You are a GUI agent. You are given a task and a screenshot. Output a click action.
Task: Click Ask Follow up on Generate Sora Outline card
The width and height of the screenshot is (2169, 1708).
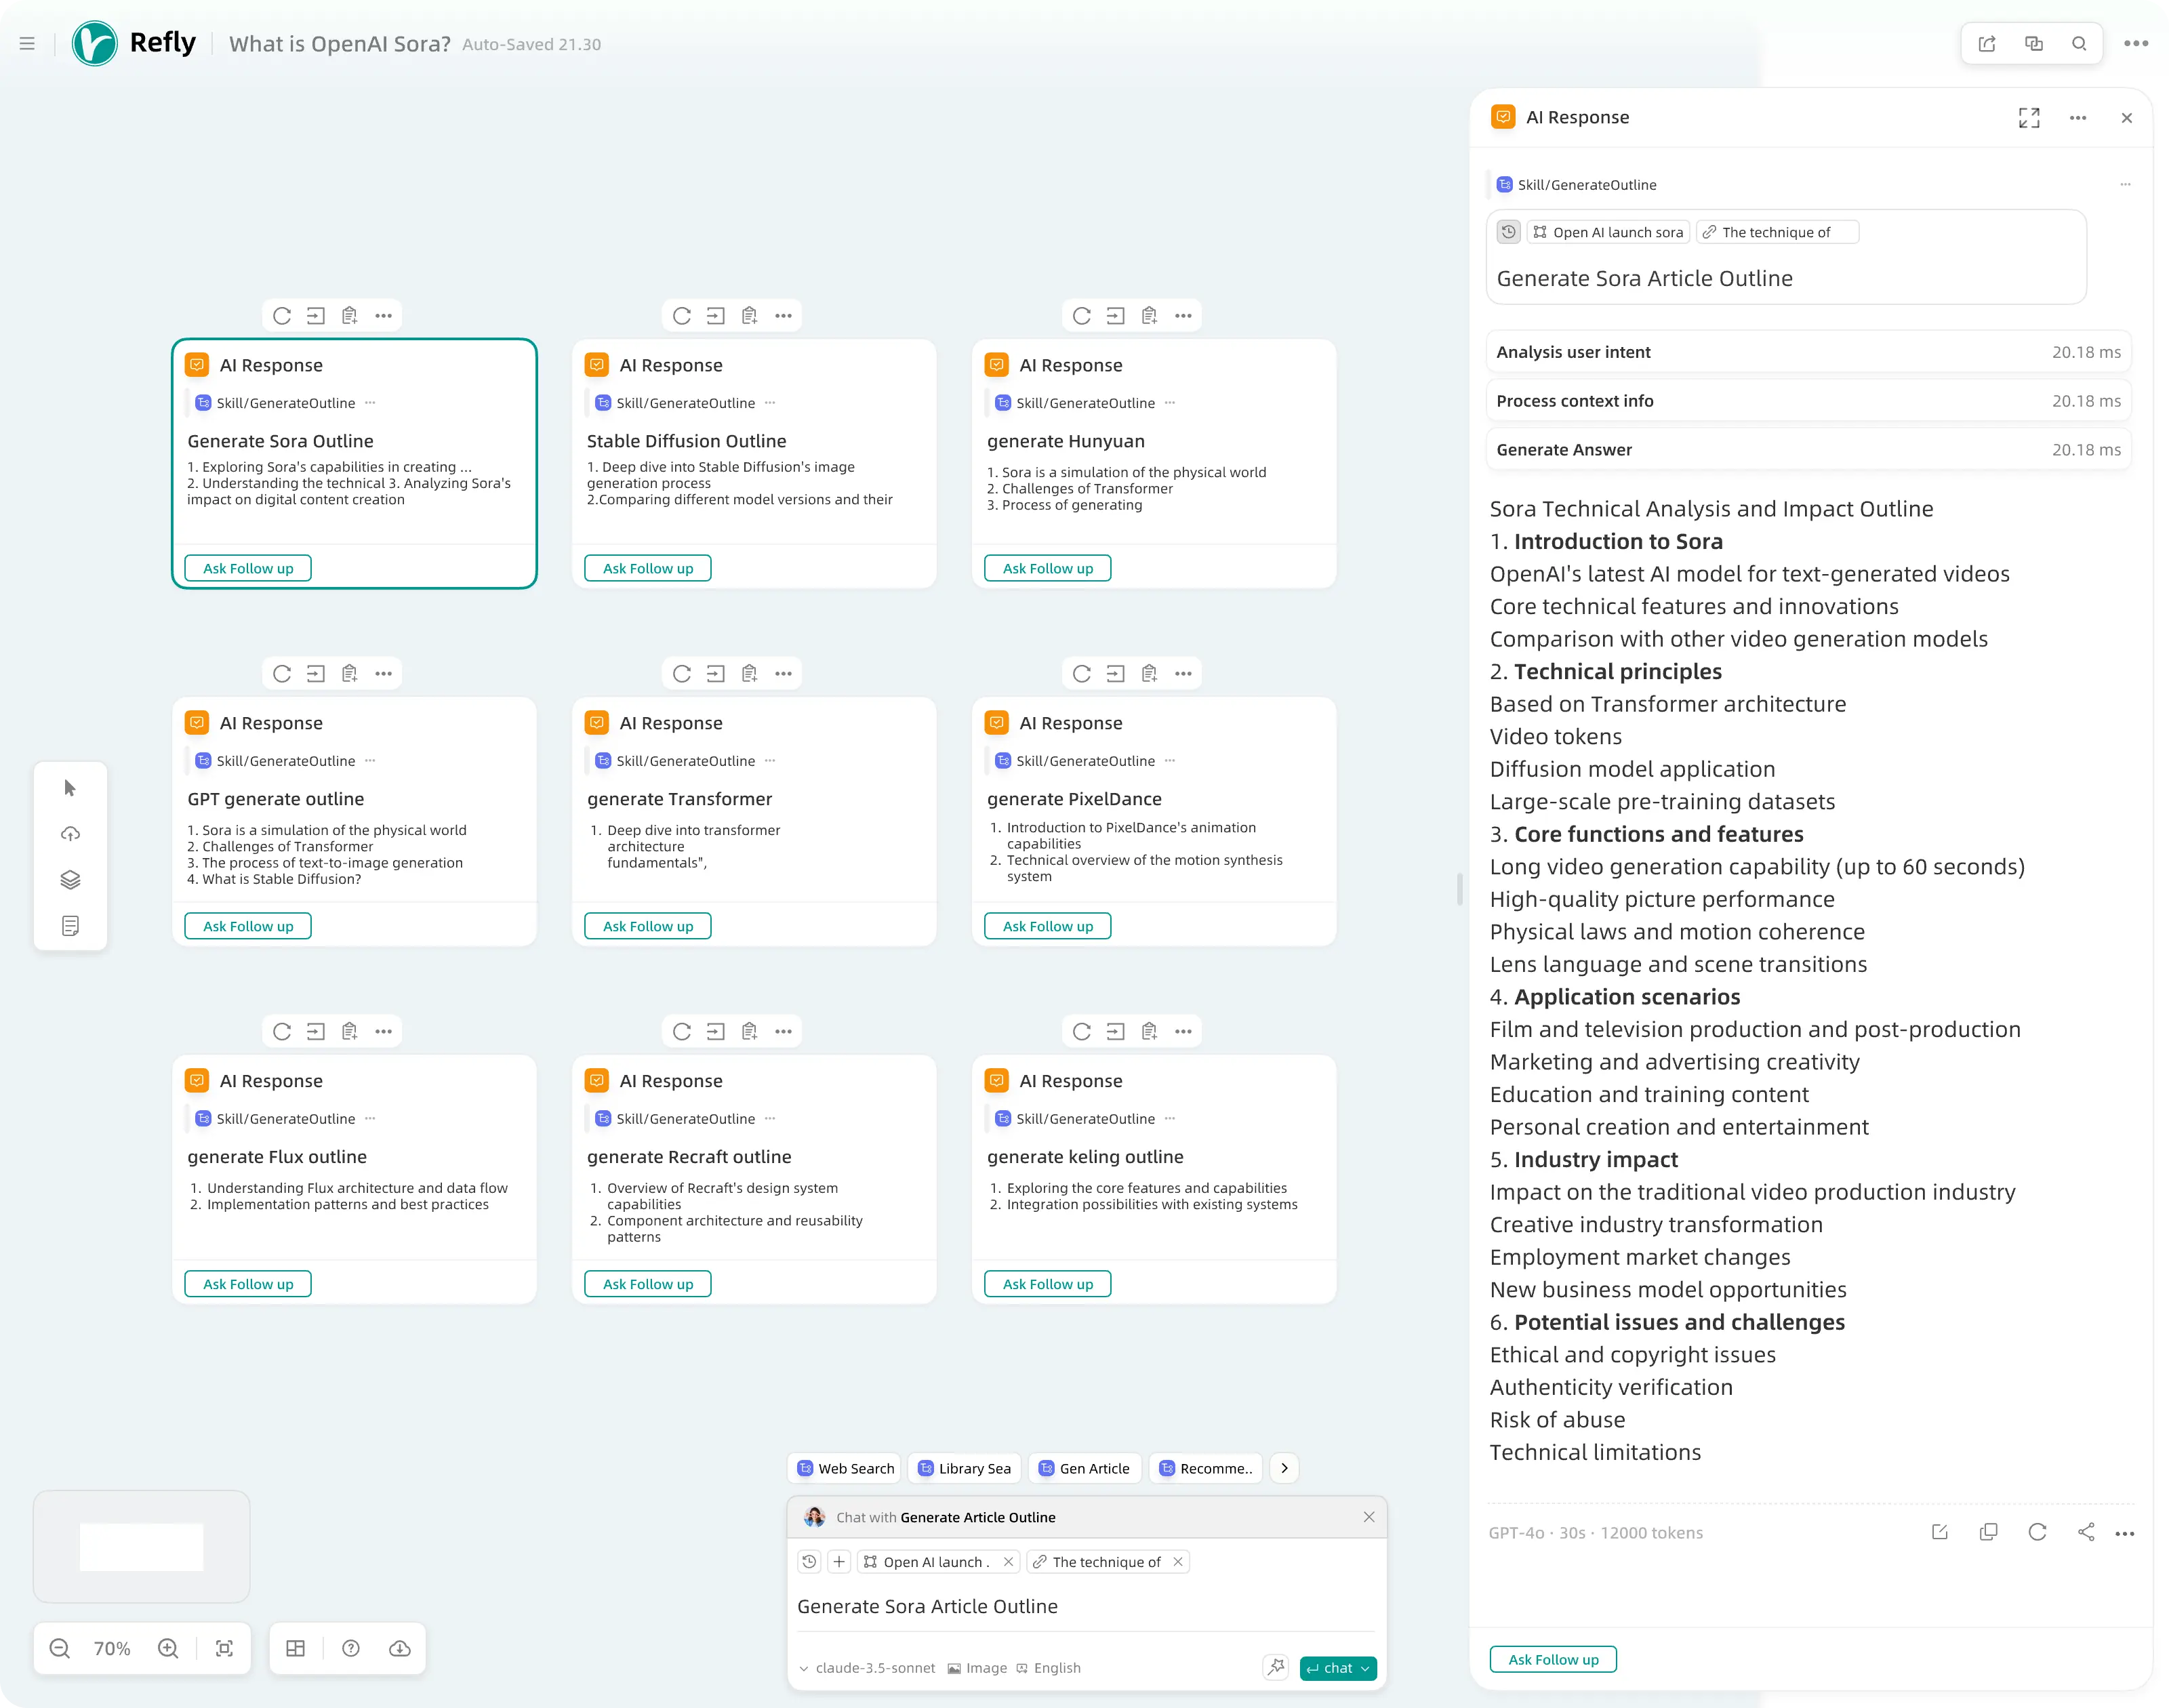[247, 568]
